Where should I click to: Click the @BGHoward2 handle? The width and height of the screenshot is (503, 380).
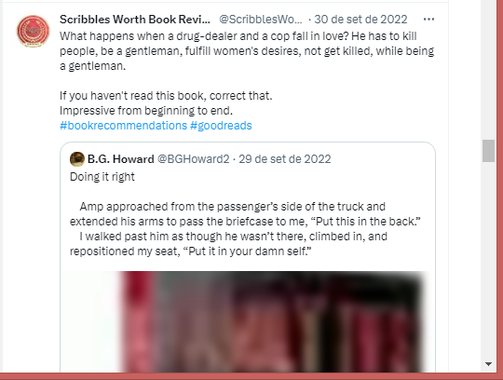tap(193, 159)
